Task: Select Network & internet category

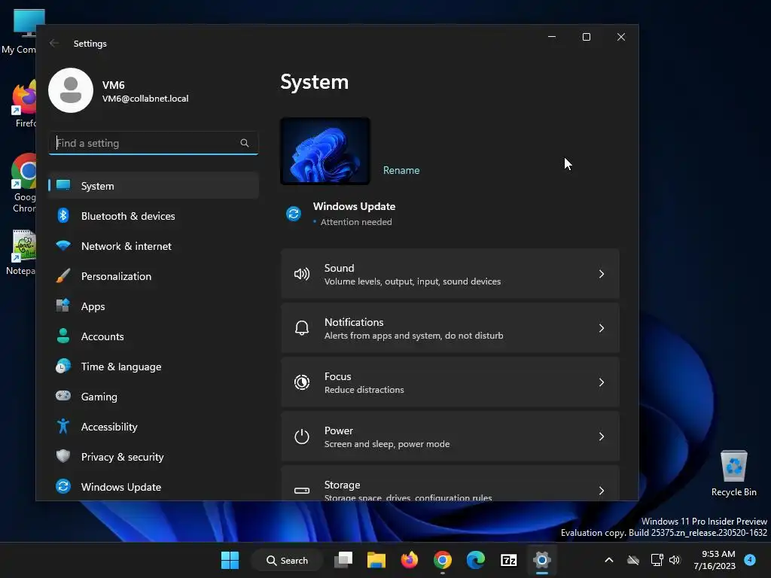Action: 154,246
